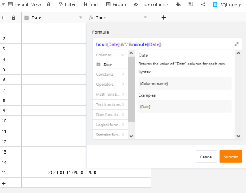246x193 pixels.
Task: Click Hide columns in toolbar
Action: click(151, 4)
